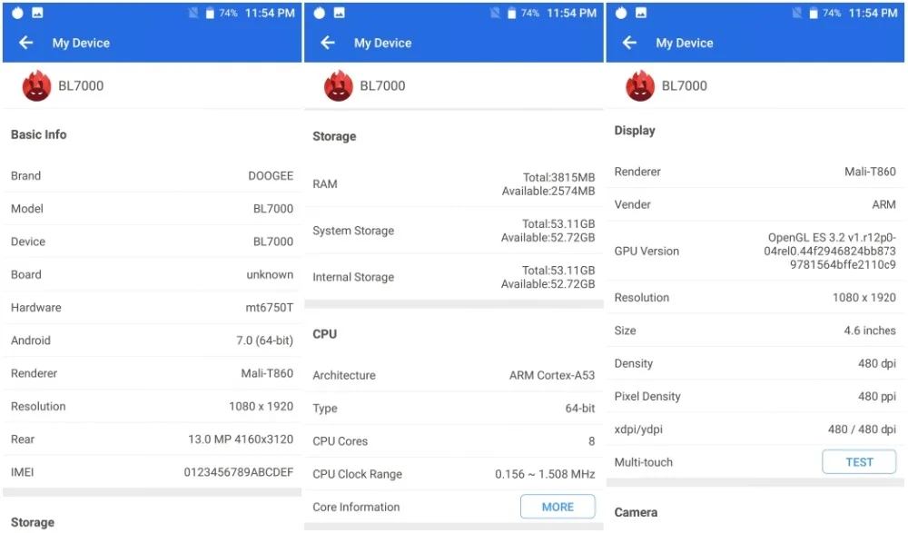
Task: Tap My Device title in middle screen
Action: (x=383, y=43)
